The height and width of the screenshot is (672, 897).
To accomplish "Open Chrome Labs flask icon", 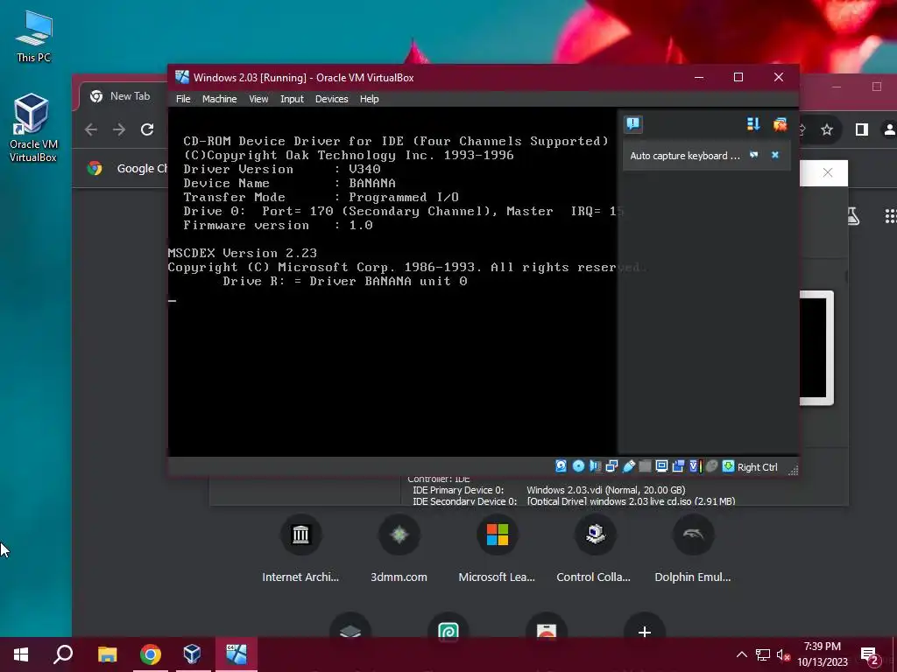I will [853, 216].
